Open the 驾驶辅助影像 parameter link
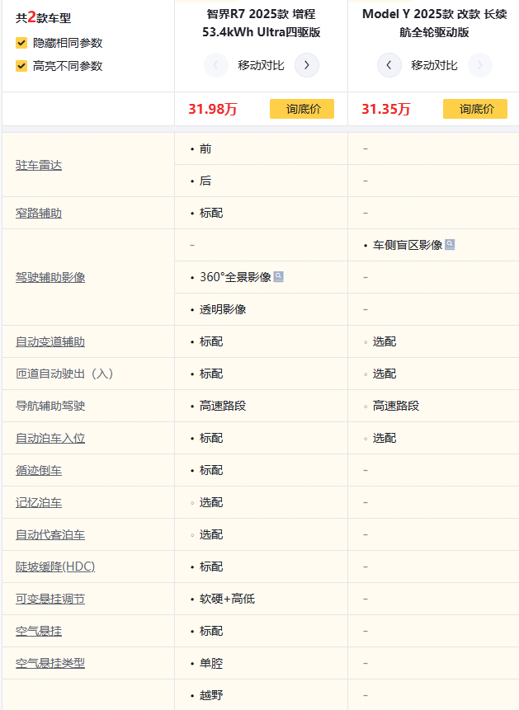Viewport: 519px width, 710px height. click(x=50, y=277)
